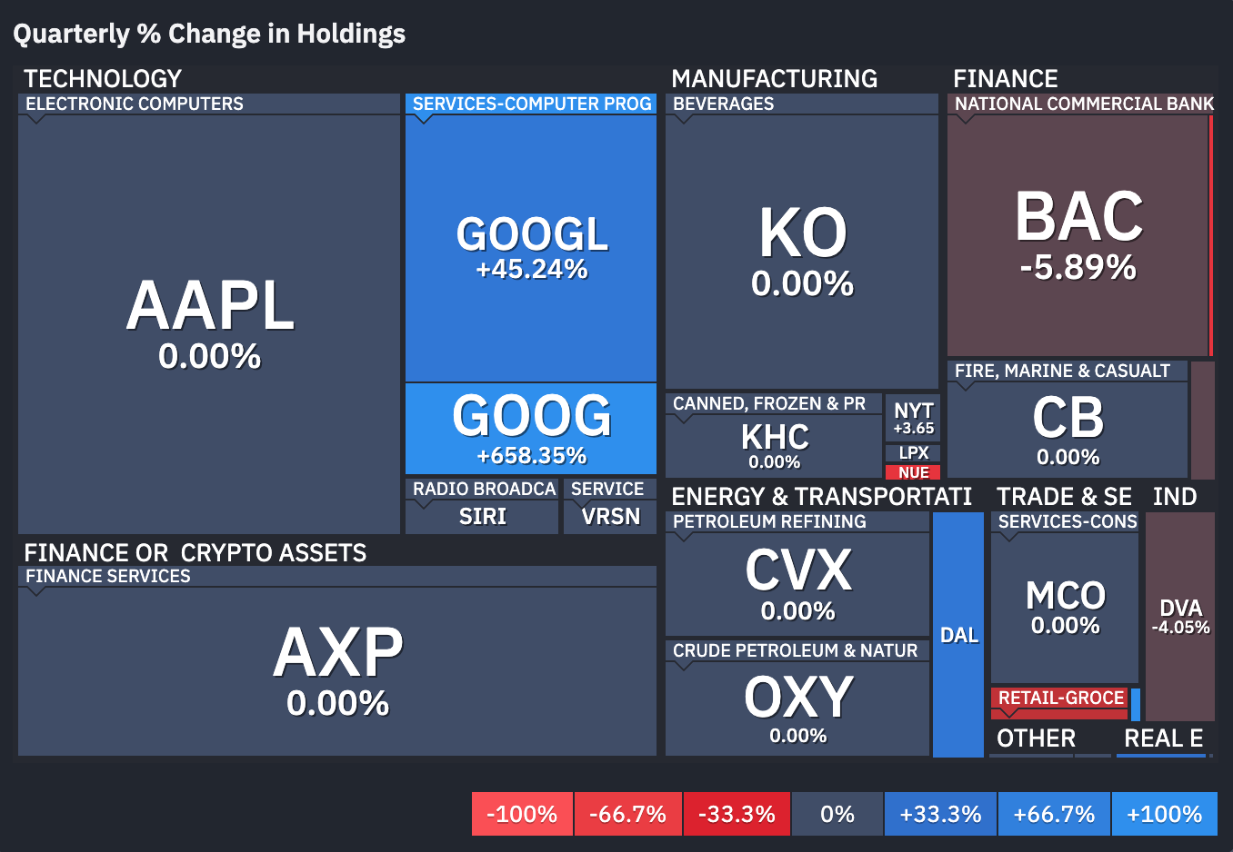Expand the Electronic Computers subsector header
This screenshot has width=1233, height=852.
tap(209, 104)
